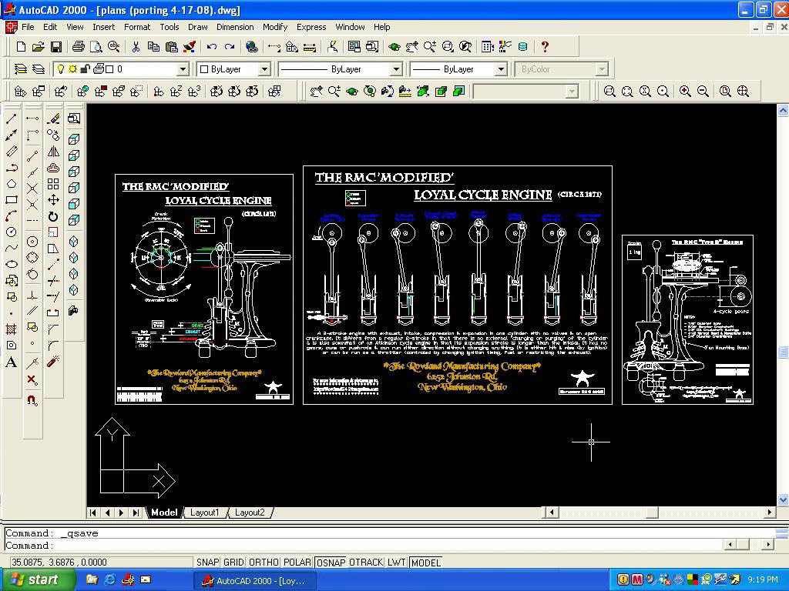789x591 pixels.
Task: Disable OSNAP in status bar
Action: [331, 563]
